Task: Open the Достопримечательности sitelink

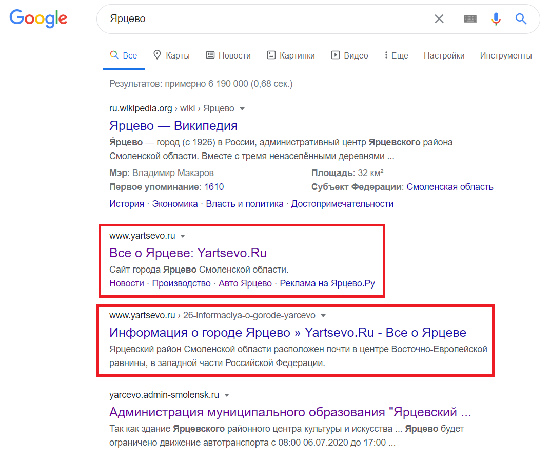Action: [x=342, y=204]
